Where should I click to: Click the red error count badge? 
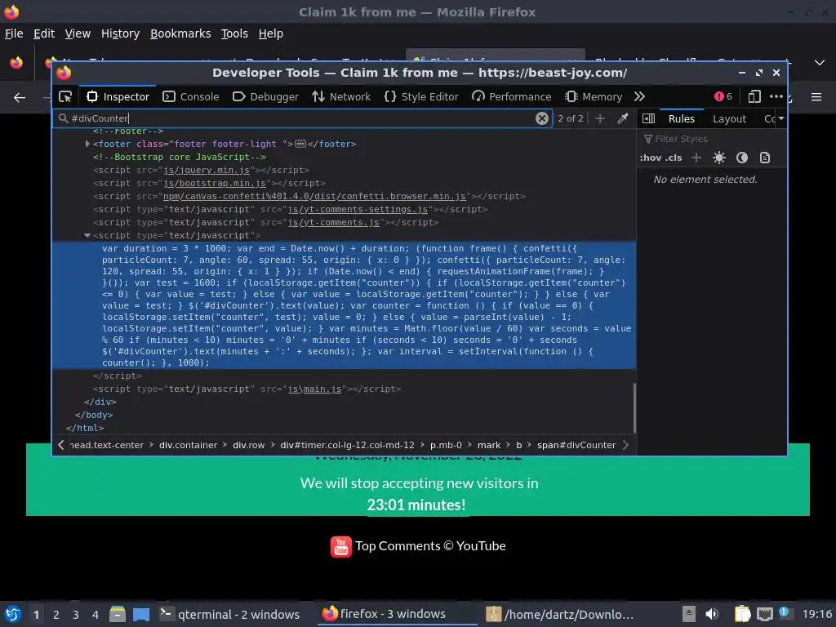[x=723, y=96]
